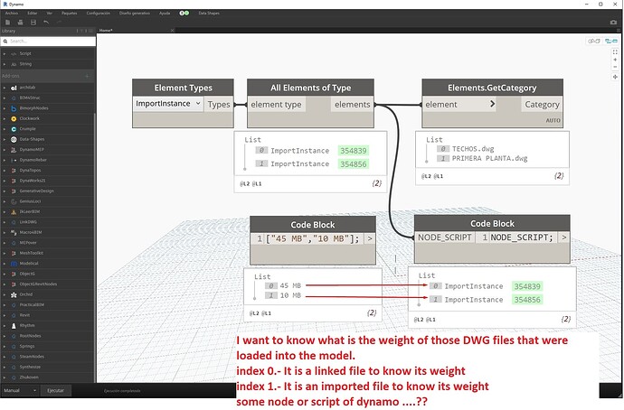
Task: Click the elements output port
Action: coord(352,105)
